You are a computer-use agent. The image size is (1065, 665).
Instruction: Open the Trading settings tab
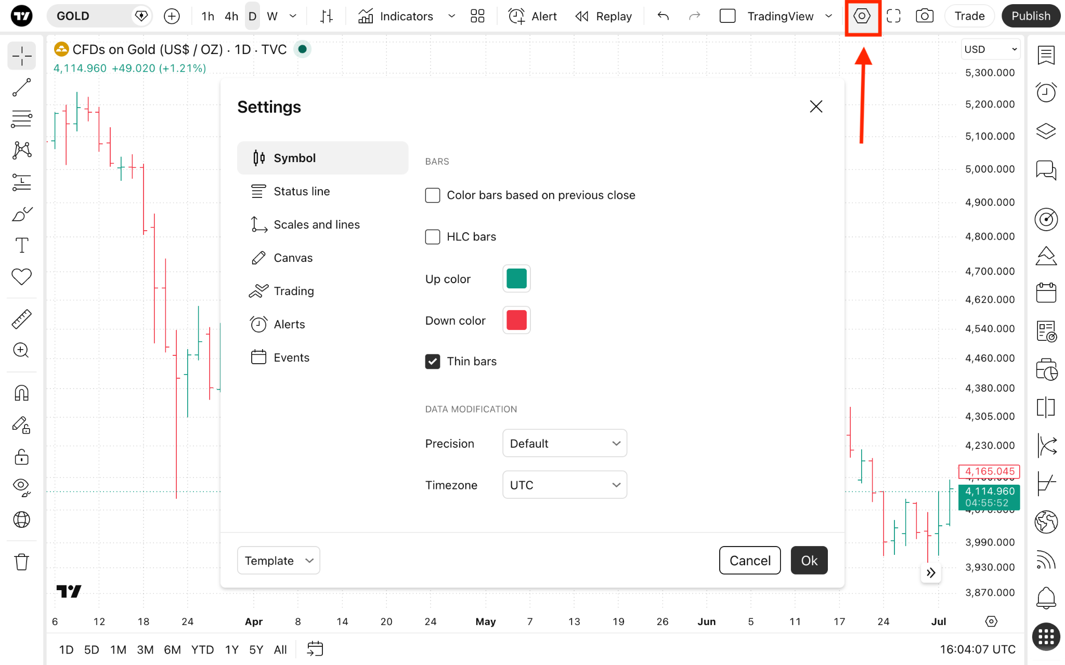[323, 291]
